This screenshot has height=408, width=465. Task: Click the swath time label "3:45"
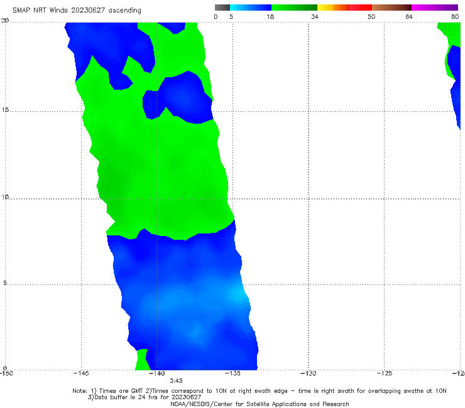click(176, 381)
